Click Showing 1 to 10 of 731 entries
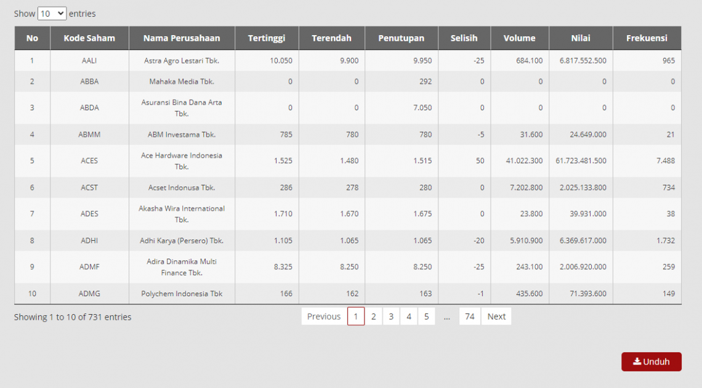The height and width of the screenshot is (388, 702). click(x=73, y=317)
